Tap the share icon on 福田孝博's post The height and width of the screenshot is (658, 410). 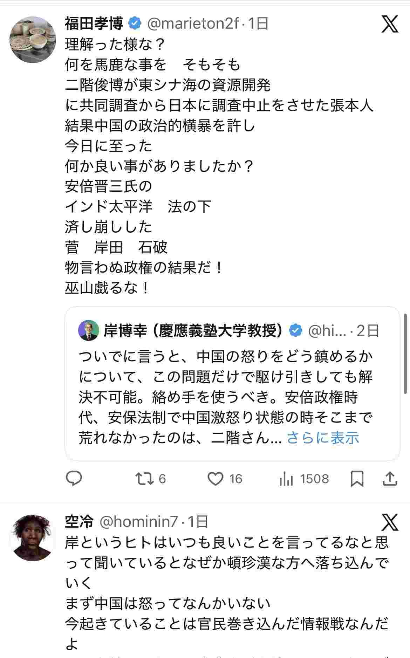click(x=390, y=479)
